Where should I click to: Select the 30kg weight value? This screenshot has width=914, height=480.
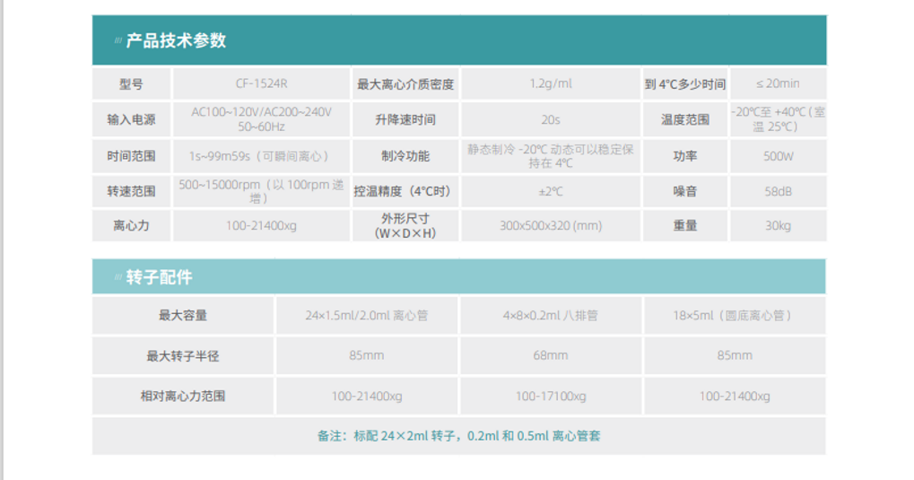(778, 226)
